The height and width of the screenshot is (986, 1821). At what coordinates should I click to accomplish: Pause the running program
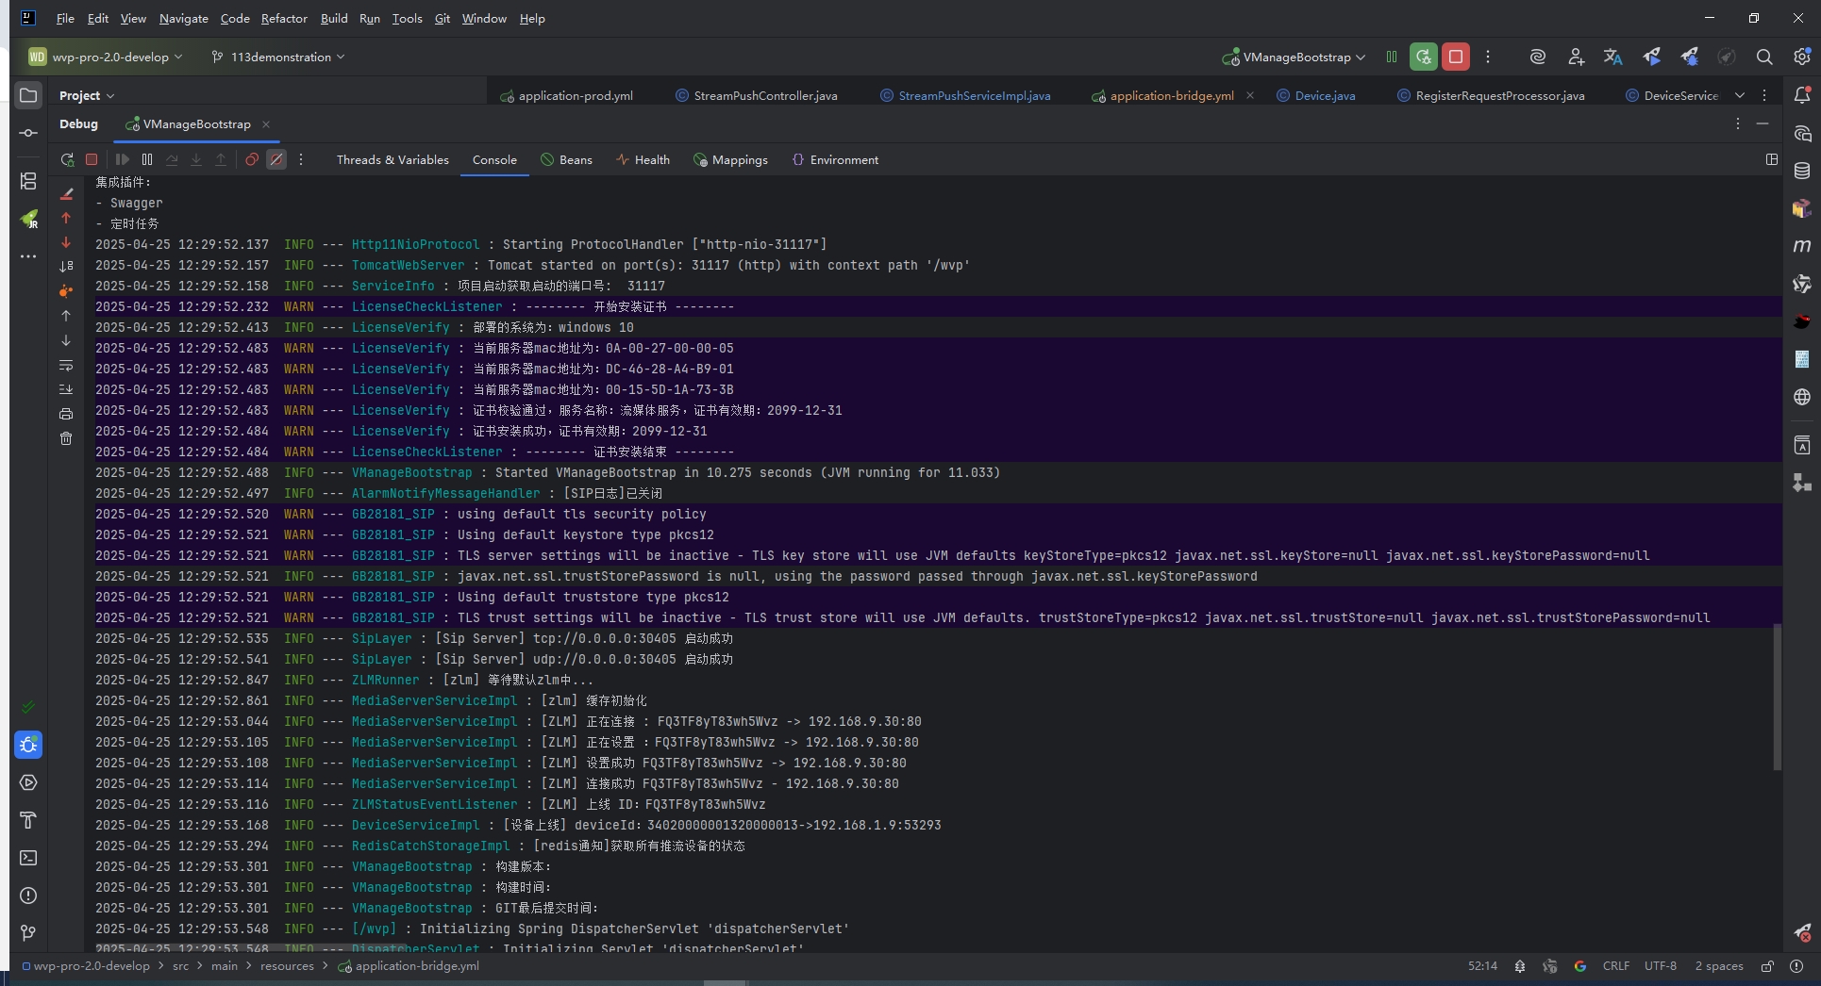[147, 160]
